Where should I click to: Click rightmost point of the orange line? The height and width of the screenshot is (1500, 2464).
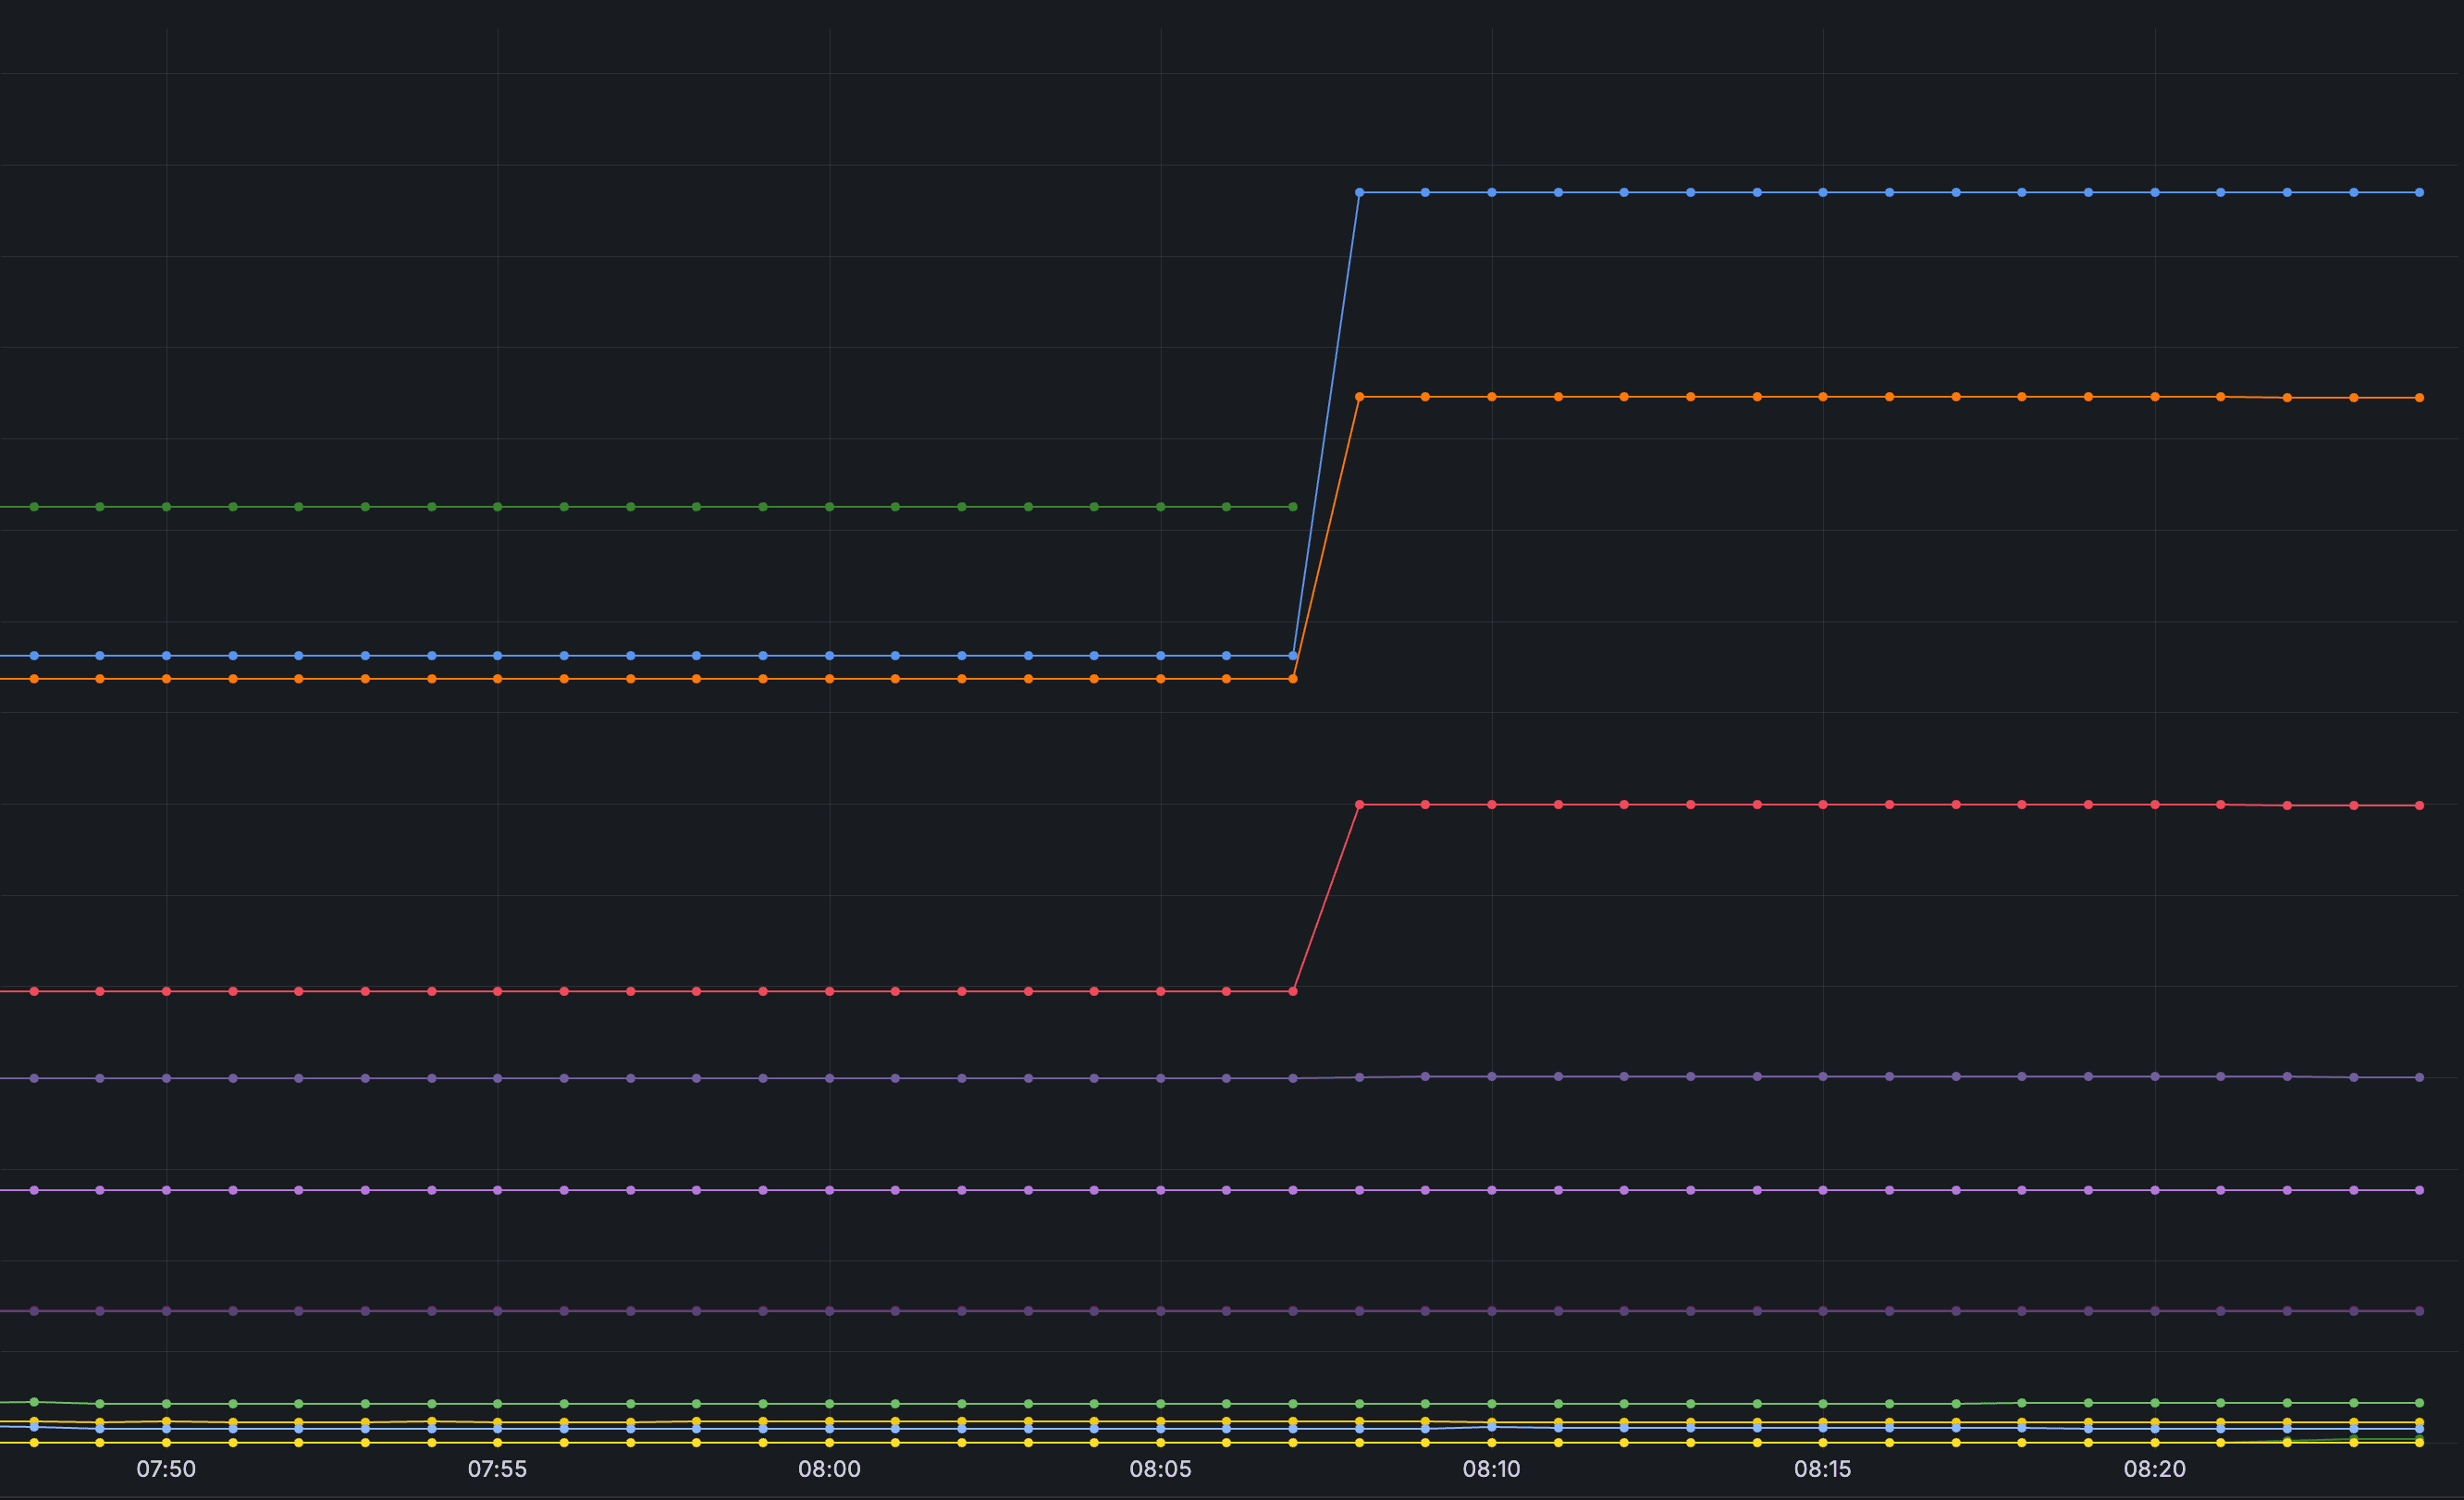pyautogui.click(x=2419, y=398)
